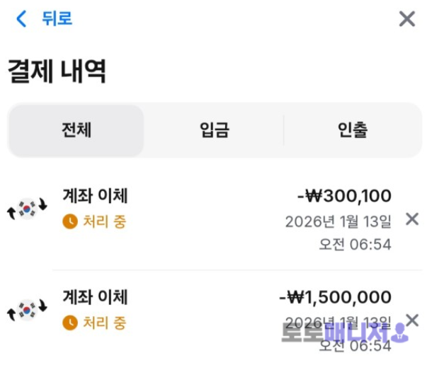Click the flag transfer icon for ₩300,100
Viewport: 432px width, 365px height.
pos(26,208)
